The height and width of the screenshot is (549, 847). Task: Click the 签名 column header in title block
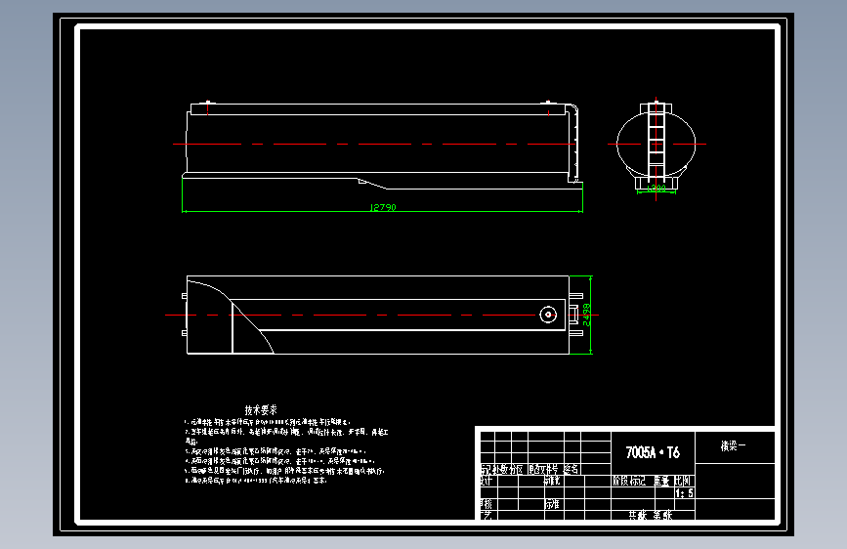(x=572, y=469)
